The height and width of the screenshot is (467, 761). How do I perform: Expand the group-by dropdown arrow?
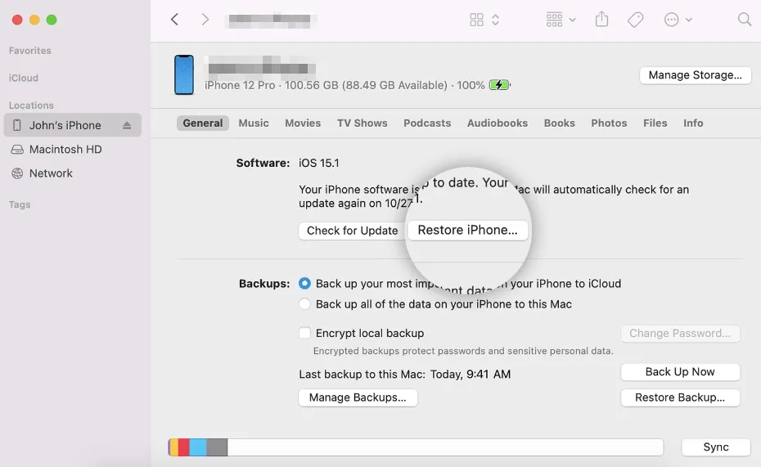[572, 20]
